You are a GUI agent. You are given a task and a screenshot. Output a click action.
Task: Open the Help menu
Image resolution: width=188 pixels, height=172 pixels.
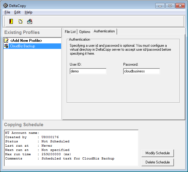(x=28, y=12)
